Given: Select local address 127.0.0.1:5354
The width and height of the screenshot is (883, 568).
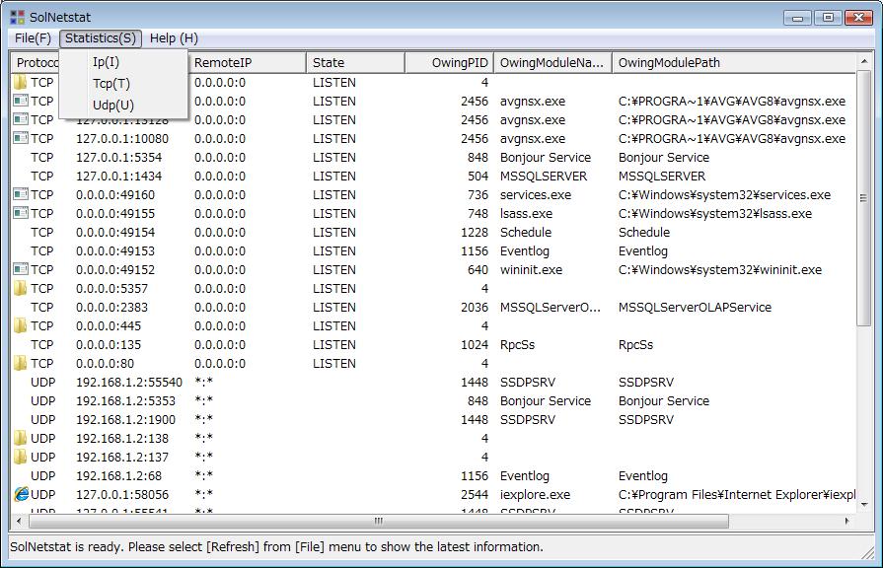Looking at the screenshot, I should pyautogui.click(x=118, y=157).
